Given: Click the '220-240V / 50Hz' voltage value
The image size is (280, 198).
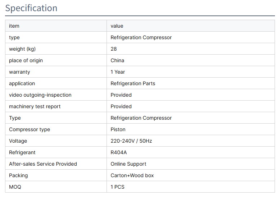Looking at the screenshot, I should coord(131,141).
